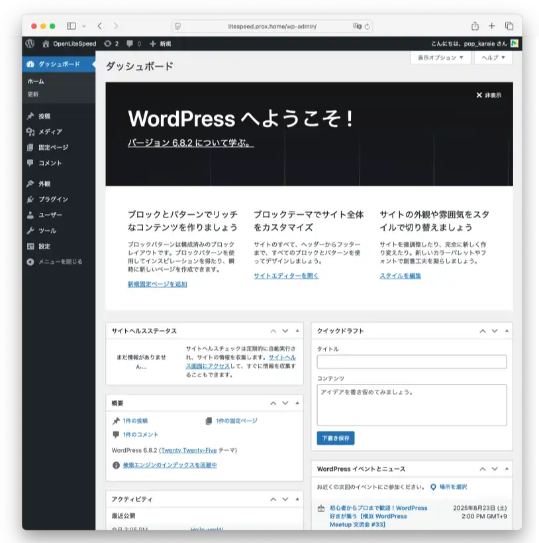The width and height of the screenshot is (539, 543).
Task: Toggle クイックドラフト panel collapse
Action: (507, 331)
